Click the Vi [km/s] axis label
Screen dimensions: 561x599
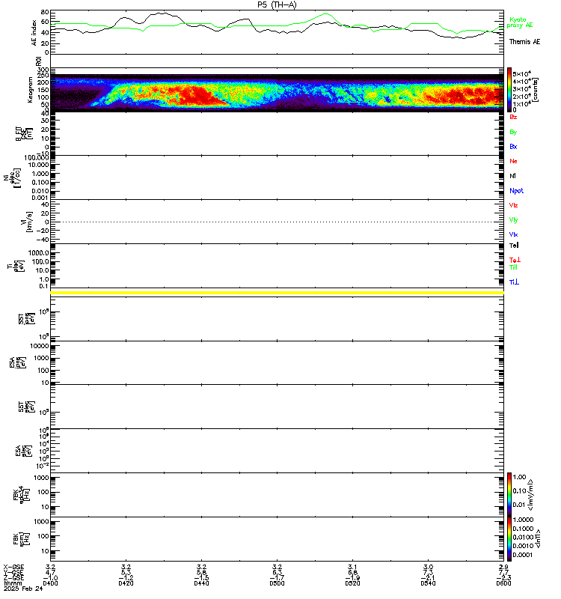tap(26, 222)
